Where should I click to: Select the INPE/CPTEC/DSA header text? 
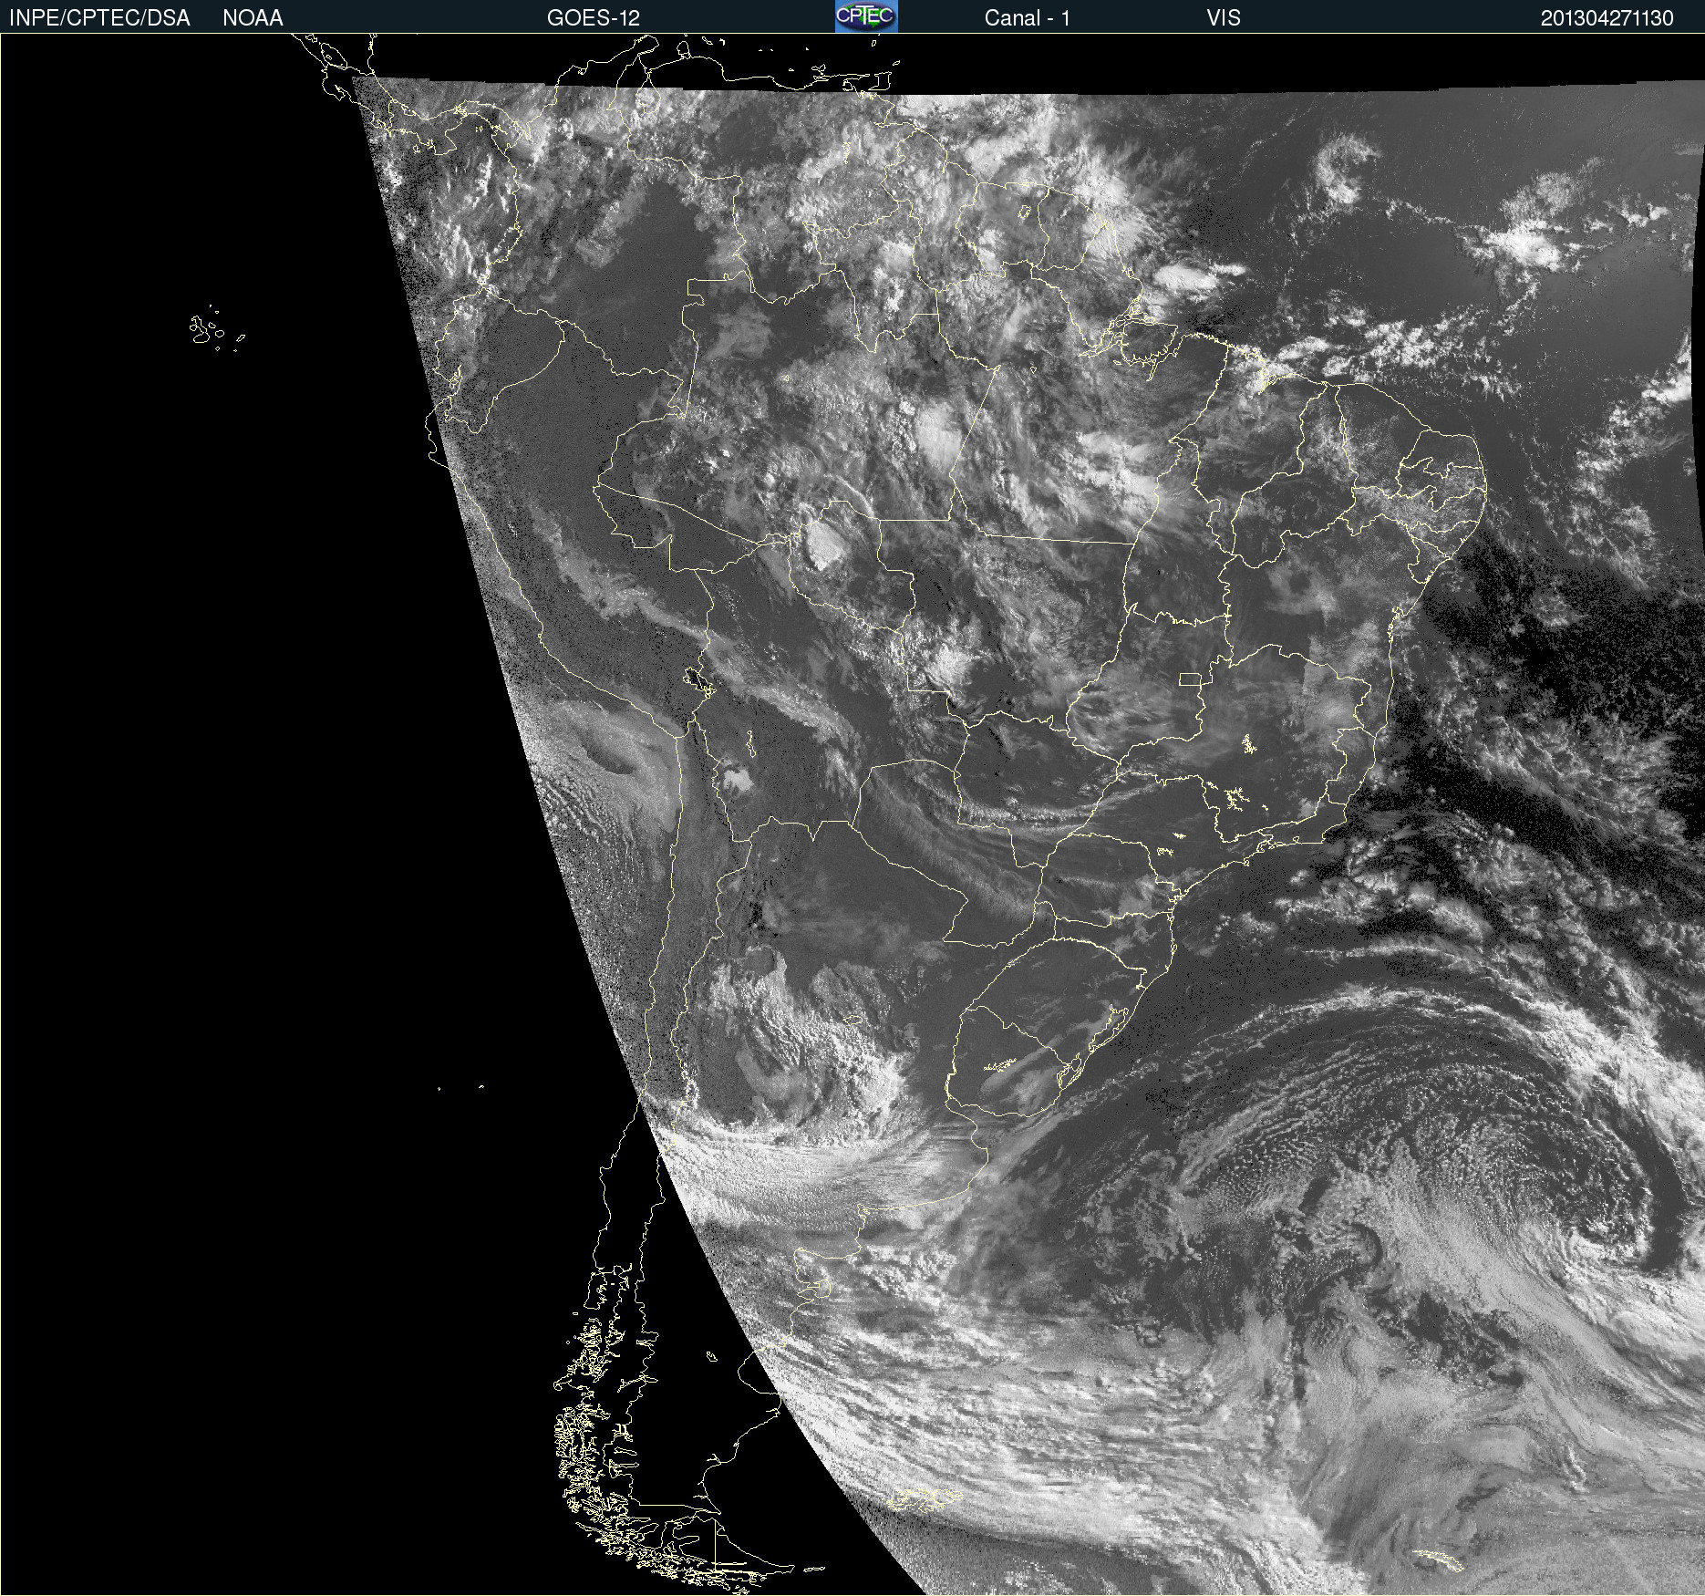pyautogui.click(x=99, y=18)
